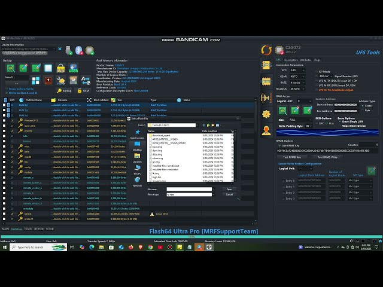Select the Byte address type radio button
Image resolution: width=383 pixels, height=287 pixels.
(363, 110)
